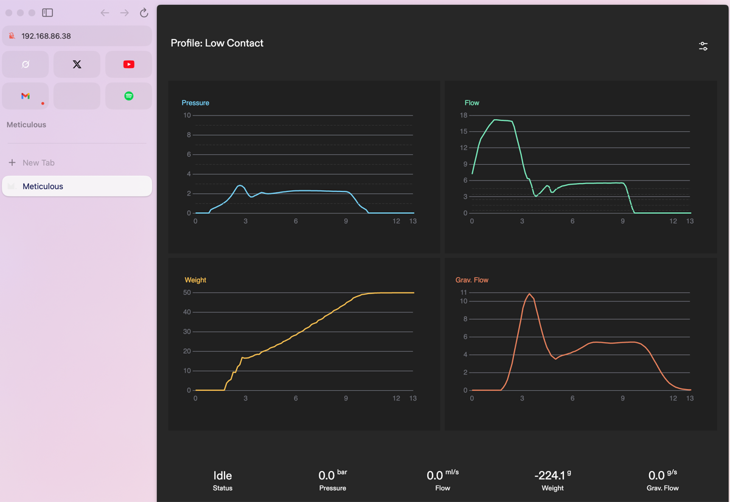The width and height of the screenshot is (730, 502).
Task: Open the slashed-circle favorite tile
Action: [x=26, y=64]
